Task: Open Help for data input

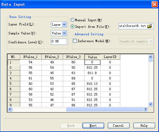Action: click(x=144, y=126)
